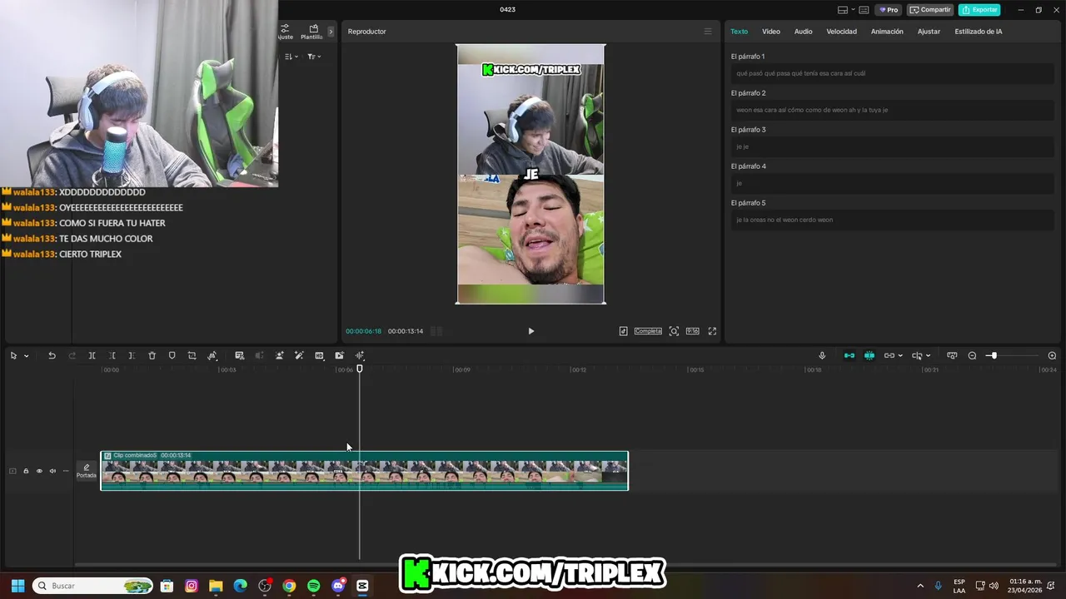Click the split clip tool
1066x599 pixels.
click(x=92, y=355)
